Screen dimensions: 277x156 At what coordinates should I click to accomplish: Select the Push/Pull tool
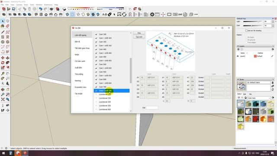pos(8,58)
